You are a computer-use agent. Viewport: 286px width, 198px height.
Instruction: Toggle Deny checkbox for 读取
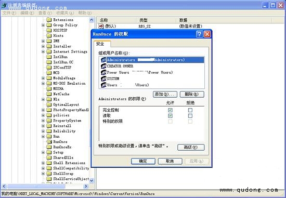click(x=190, y=116)
